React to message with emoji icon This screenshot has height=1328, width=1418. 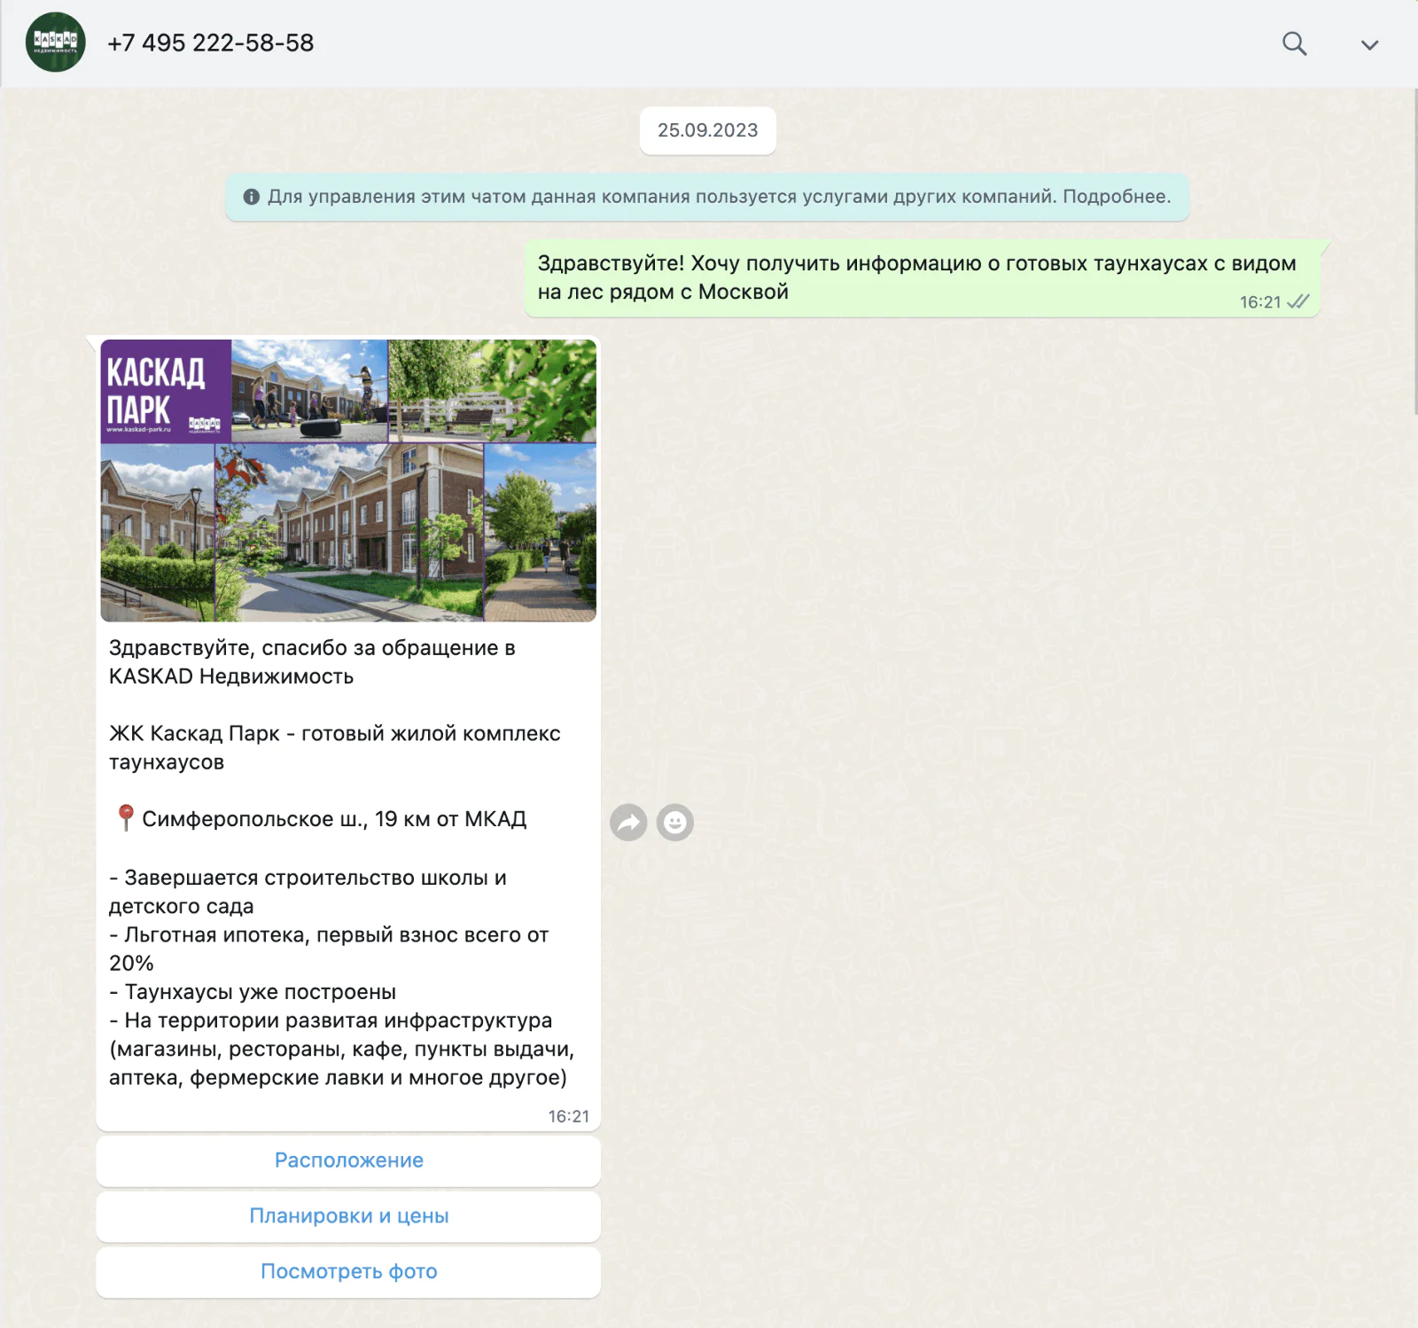point(674,823)
